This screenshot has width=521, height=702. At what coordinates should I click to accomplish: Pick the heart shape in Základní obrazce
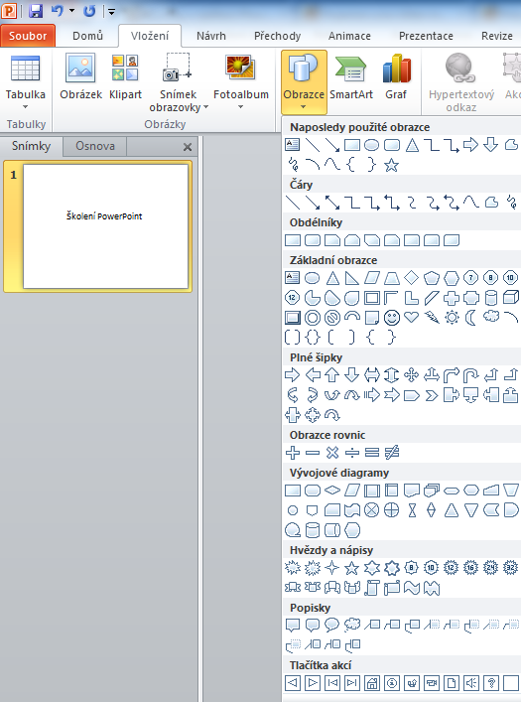pos(411,318)
